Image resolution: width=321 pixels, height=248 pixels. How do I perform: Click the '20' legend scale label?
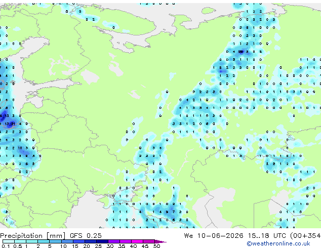(87, 246)
